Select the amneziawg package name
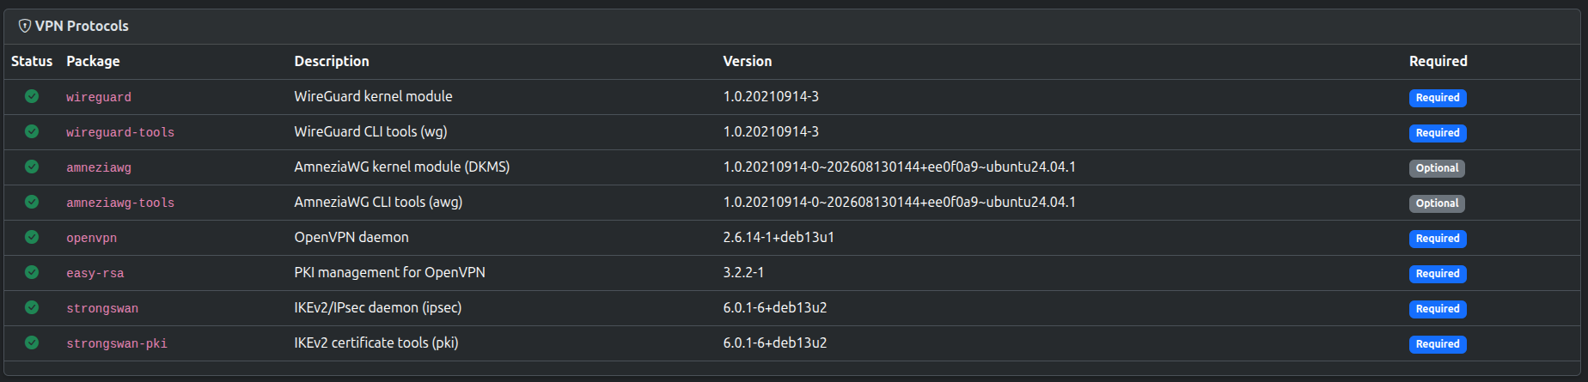The image size is (1588, 382). (x=99, y=168)
